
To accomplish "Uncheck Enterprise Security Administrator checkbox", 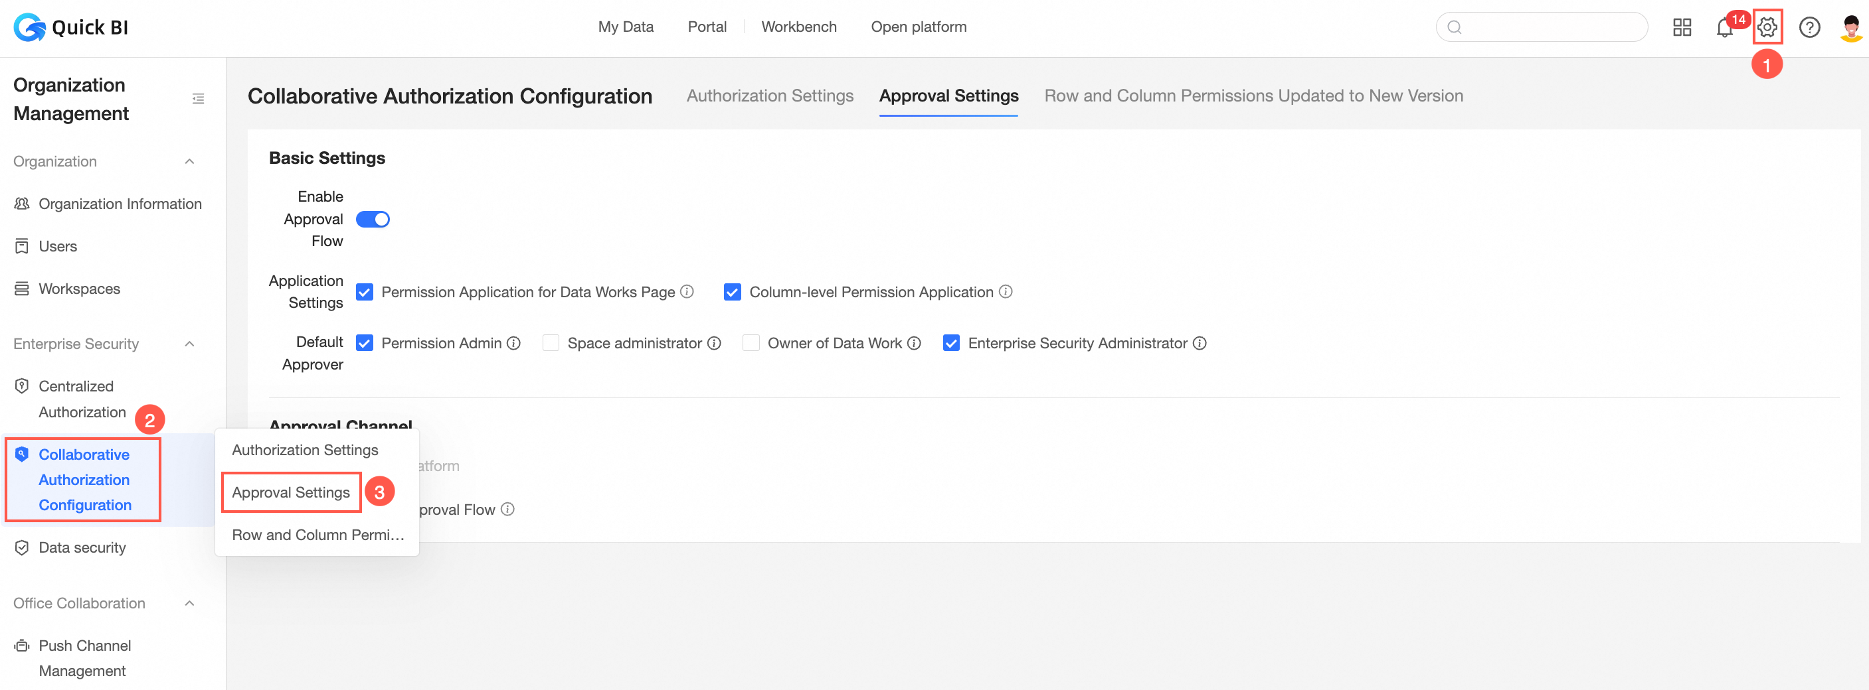I will tap(951, 343).
